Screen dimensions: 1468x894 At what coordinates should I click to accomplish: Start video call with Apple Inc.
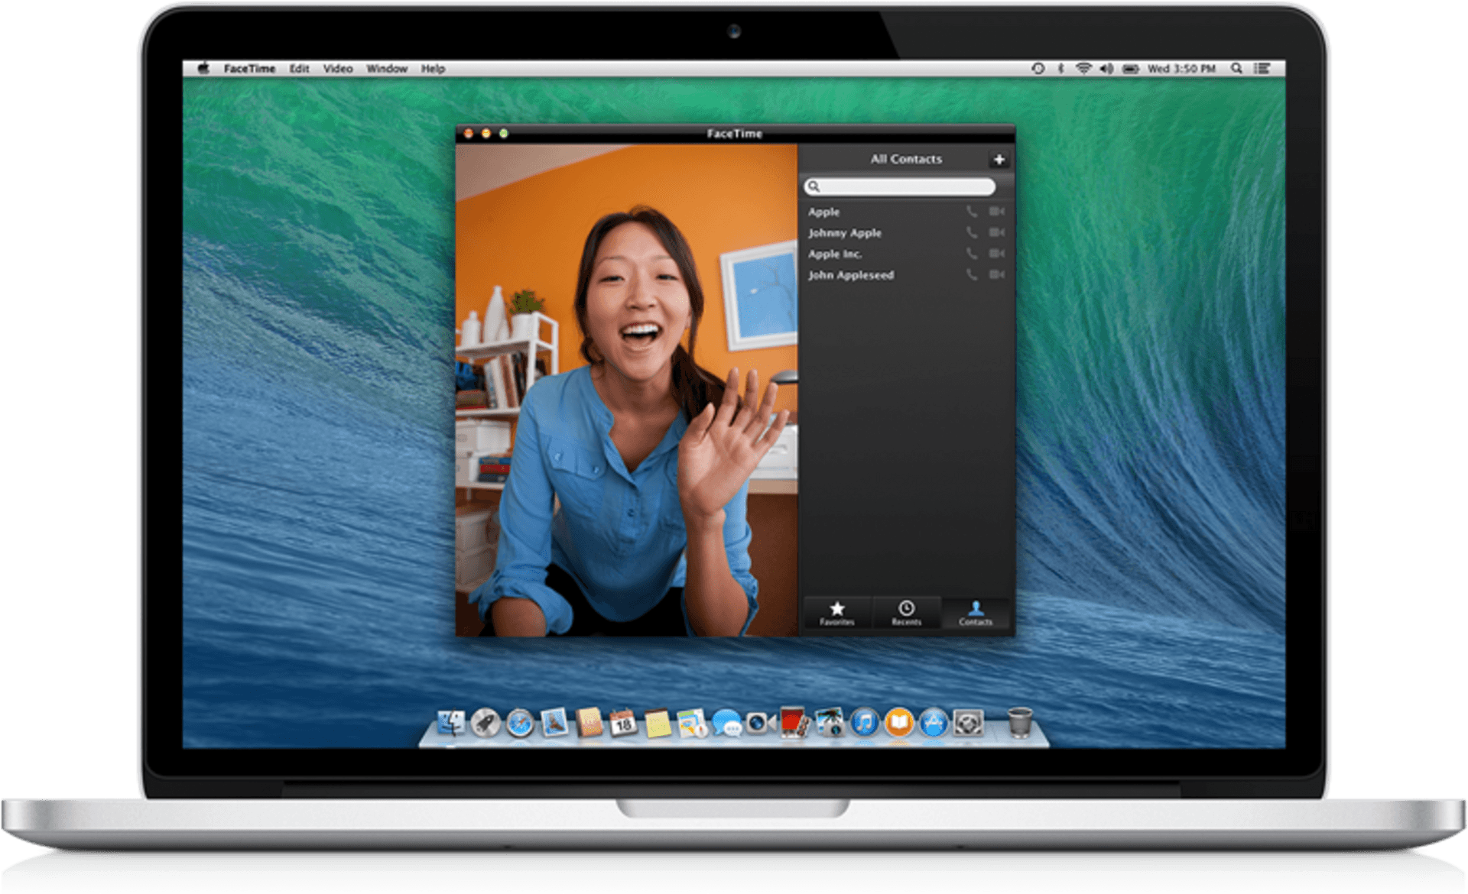(996, 254)
